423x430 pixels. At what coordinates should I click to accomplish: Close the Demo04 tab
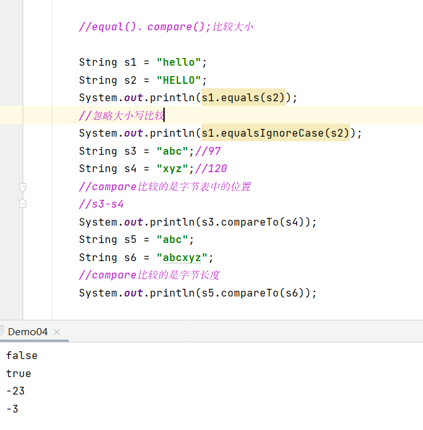(57, 331)
